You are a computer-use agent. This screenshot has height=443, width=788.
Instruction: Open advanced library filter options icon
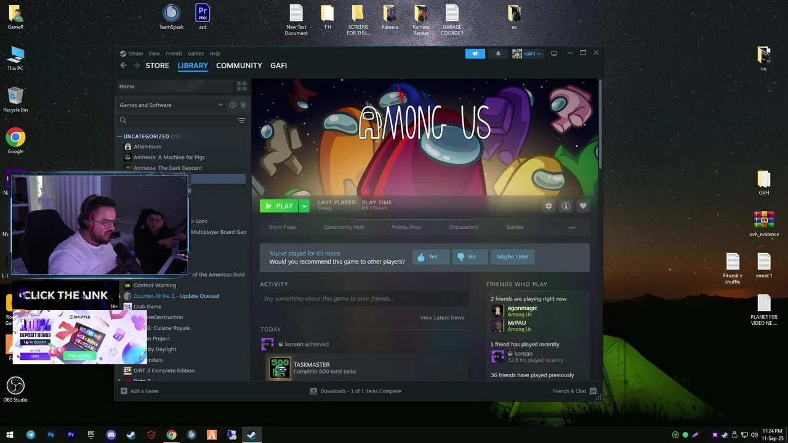[x=241, y=121]
